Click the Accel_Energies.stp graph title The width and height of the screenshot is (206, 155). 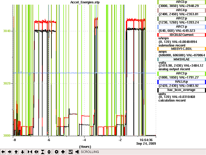point(85,2)
